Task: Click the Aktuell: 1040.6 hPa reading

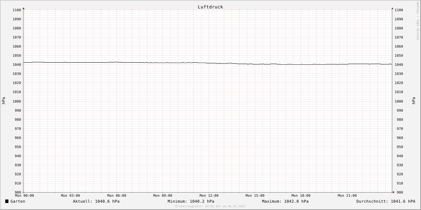Action: [x=96, y=201]
